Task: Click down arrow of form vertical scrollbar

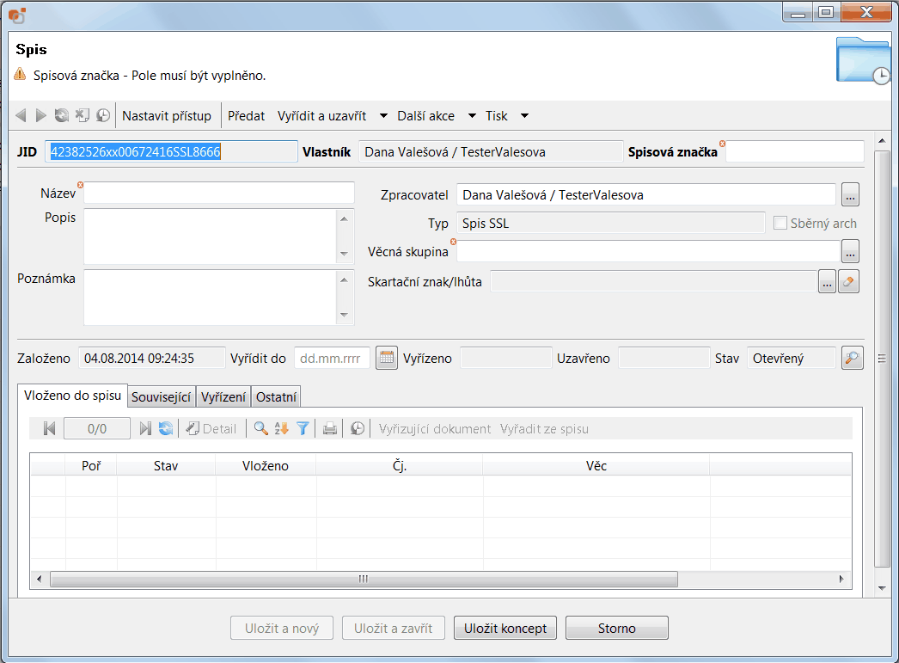Action: (882, 588)
